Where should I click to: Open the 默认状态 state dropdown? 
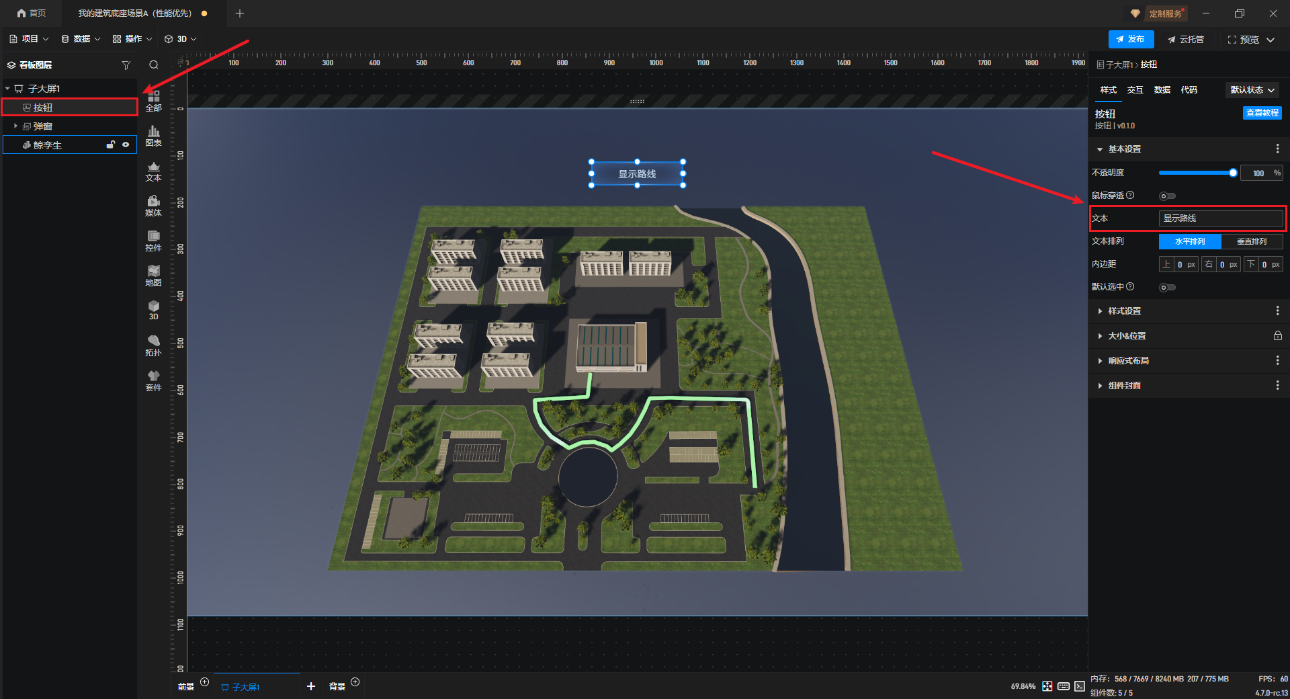[x=1252, y=90]
